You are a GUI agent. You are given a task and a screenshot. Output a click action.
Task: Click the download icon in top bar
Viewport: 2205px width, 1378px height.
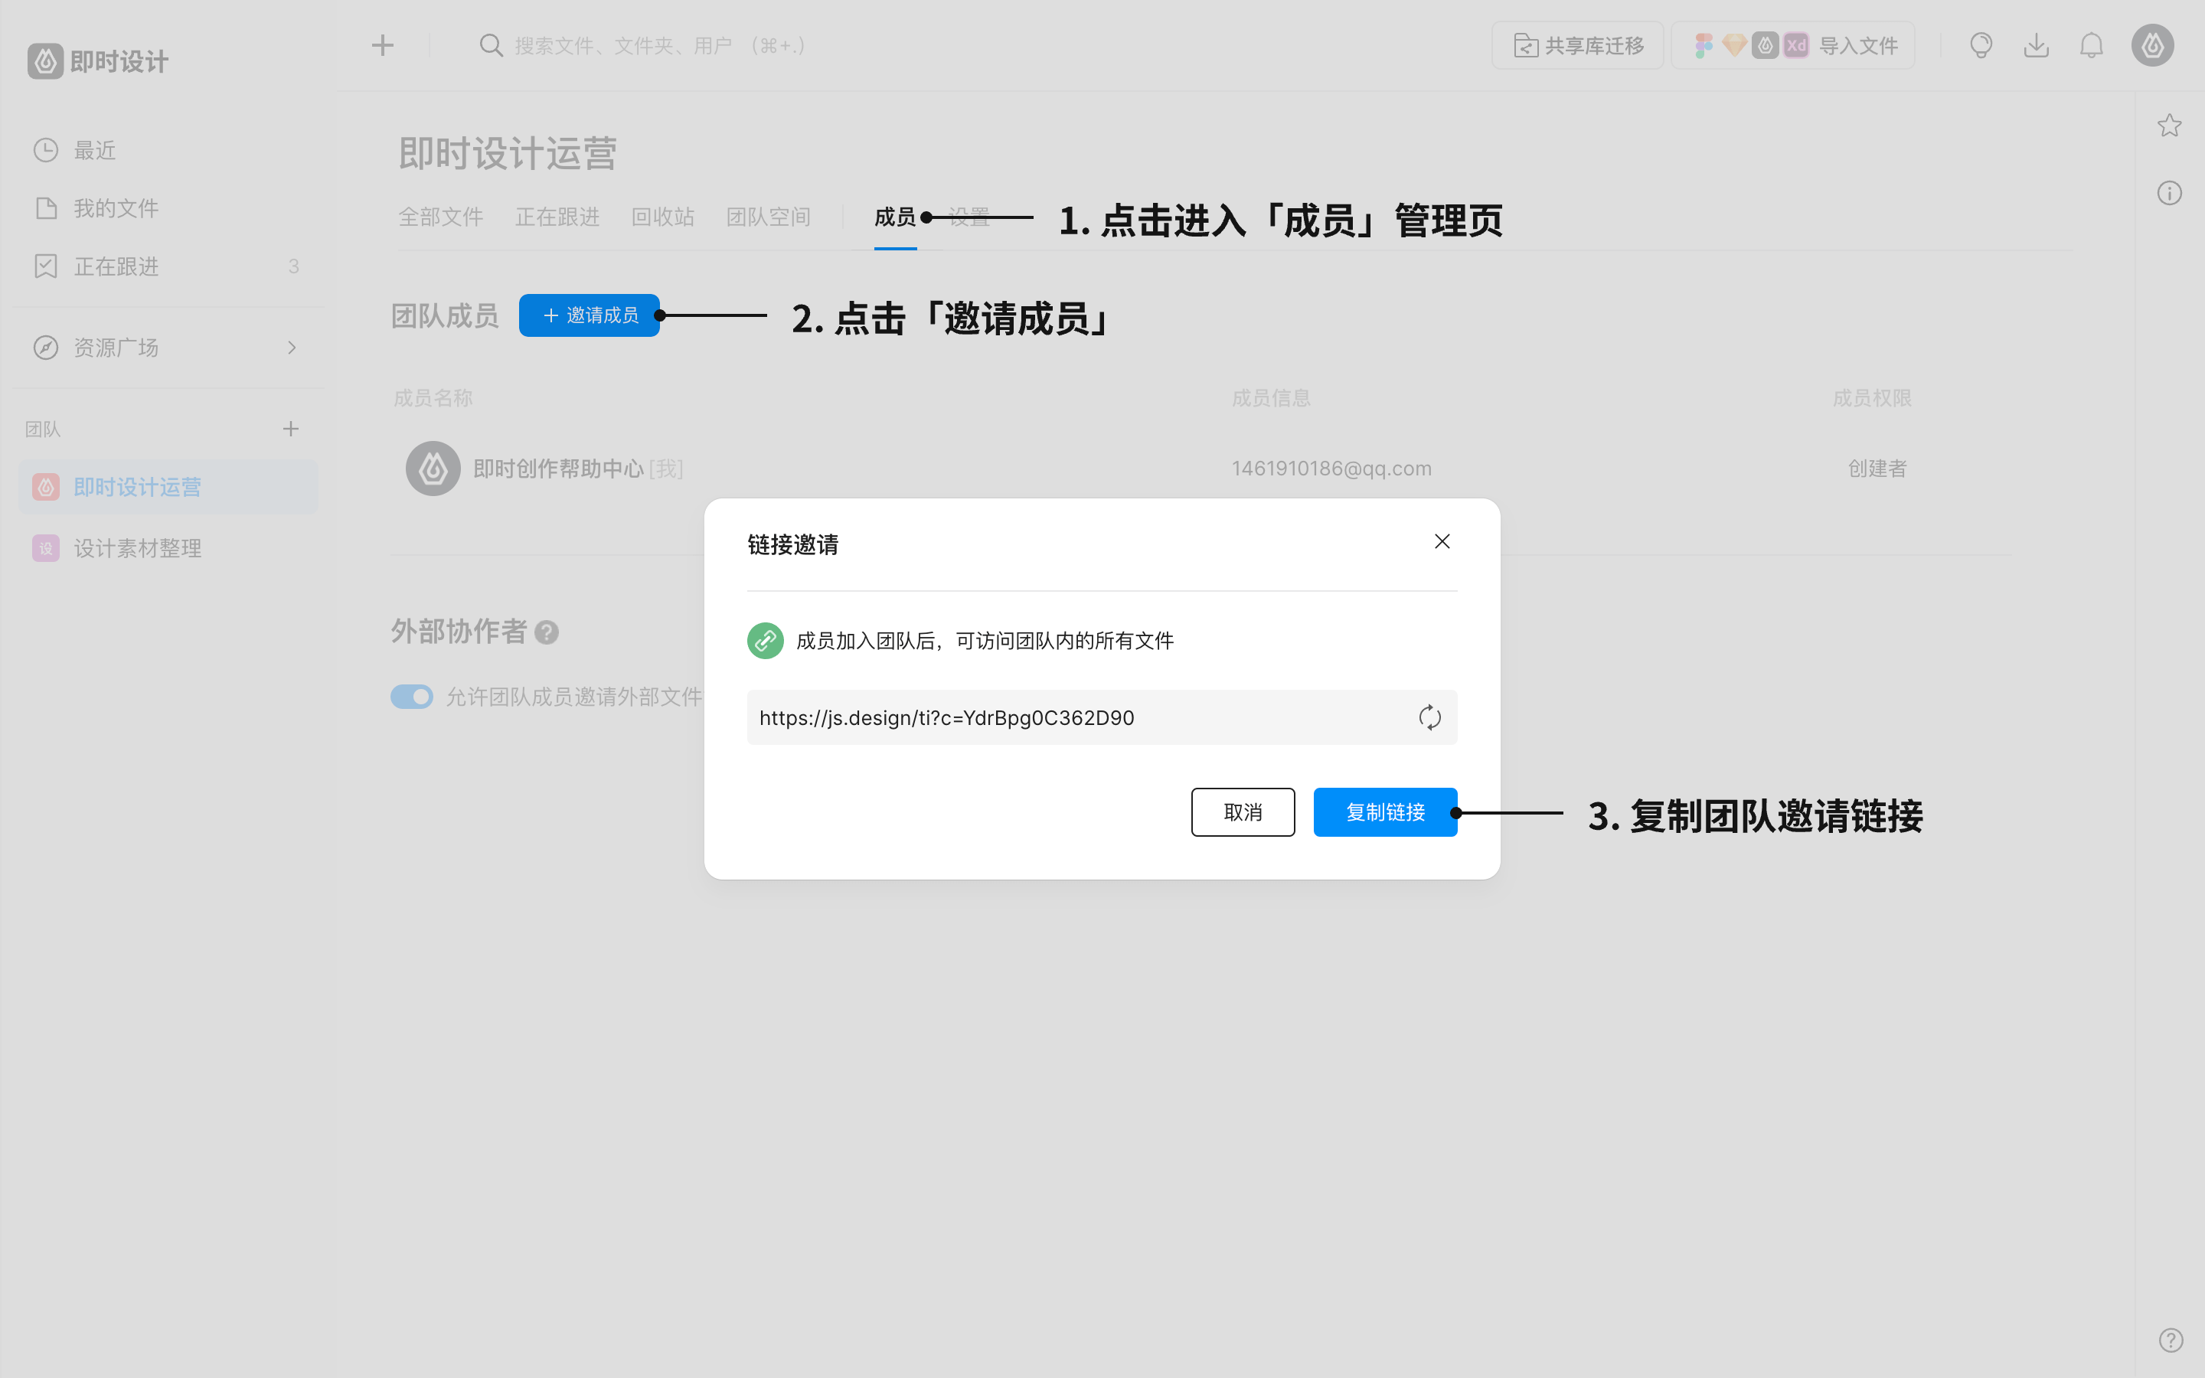point(2036,46)
